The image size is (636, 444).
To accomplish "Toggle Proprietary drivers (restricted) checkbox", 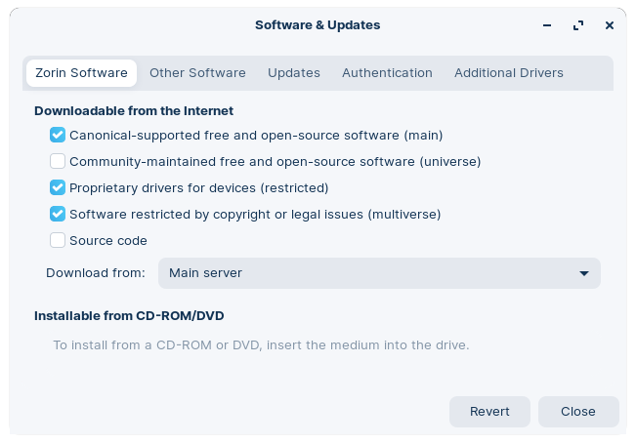I will (x=58, y=187).
